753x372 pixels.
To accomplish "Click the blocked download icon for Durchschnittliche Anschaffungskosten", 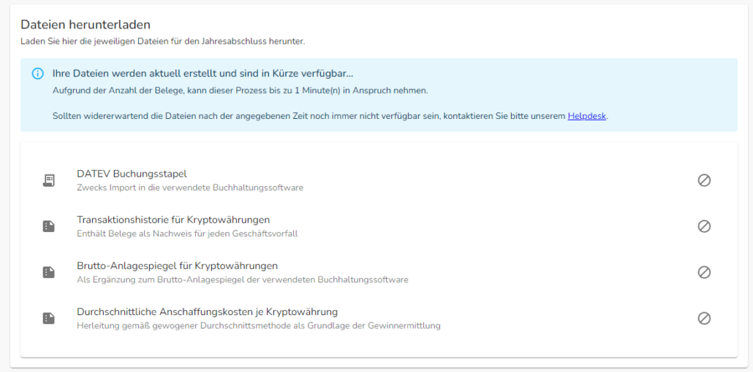I will click(x=704, y=318).
